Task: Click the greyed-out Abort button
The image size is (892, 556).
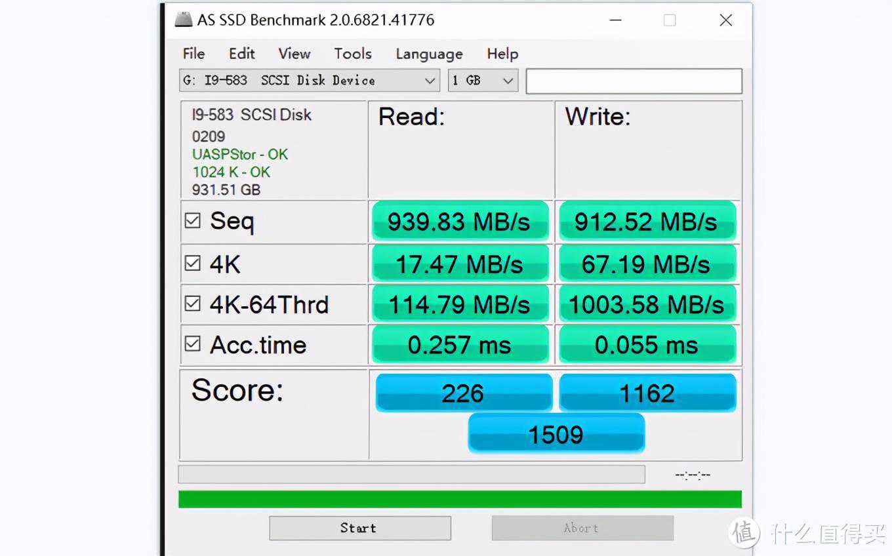Action: tap(582, 528)
